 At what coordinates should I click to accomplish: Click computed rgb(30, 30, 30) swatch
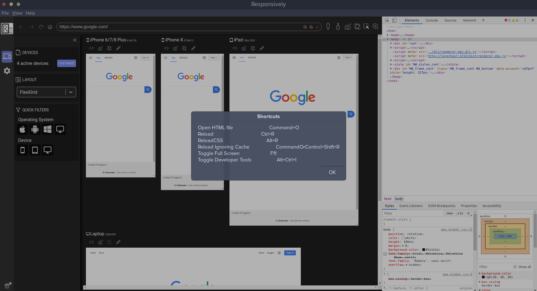(483, 277)
